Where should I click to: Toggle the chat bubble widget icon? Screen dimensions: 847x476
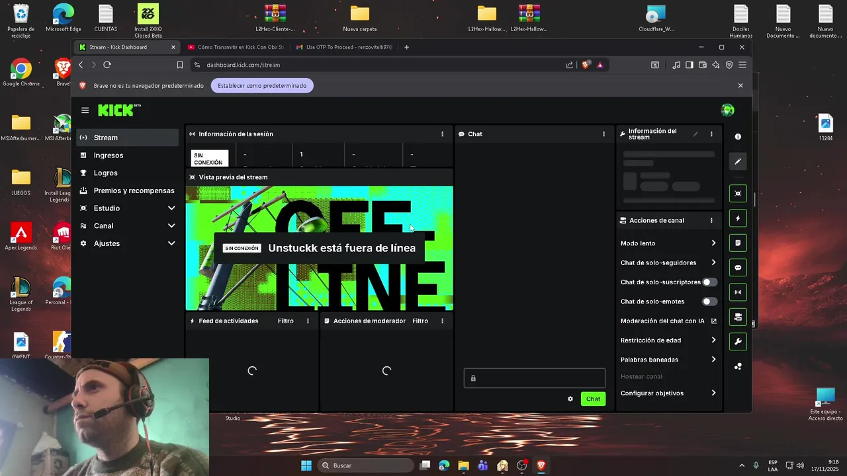point(738,268)
